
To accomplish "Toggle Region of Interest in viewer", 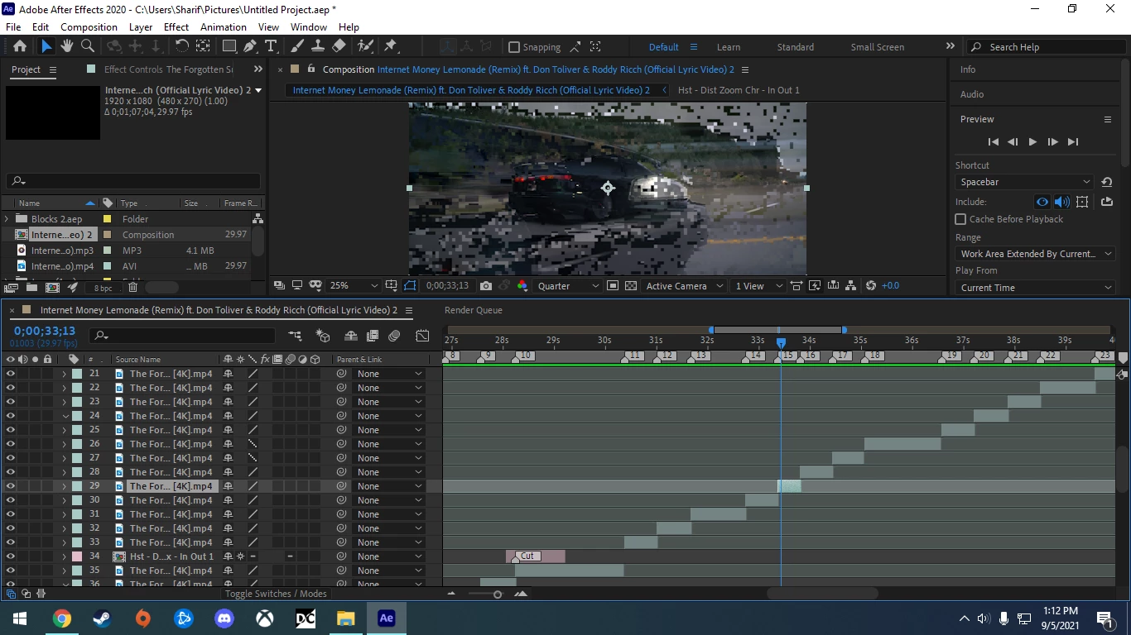I will pyautogui.click(x=612, y=286).
